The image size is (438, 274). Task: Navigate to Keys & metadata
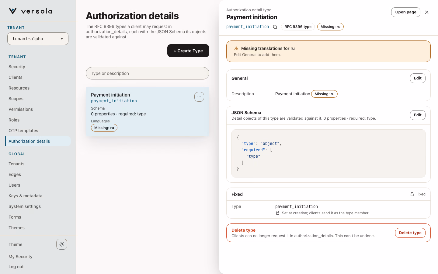(x=38, y=196)
